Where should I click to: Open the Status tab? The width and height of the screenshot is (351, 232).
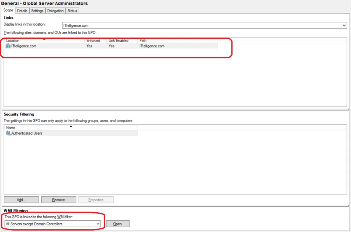tap(72, 11)
